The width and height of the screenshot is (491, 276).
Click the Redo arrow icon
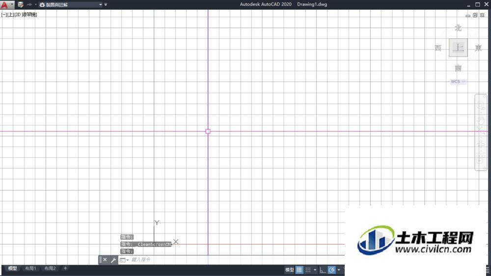pos(29,5)
